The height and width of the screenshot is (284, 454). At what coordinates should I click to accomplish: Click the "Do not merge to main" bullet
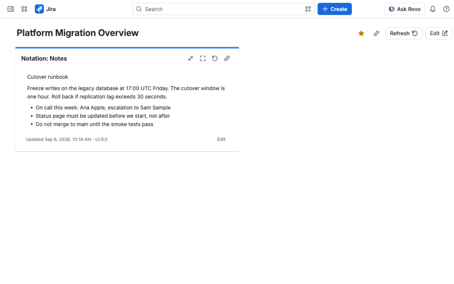pos(95,124)
